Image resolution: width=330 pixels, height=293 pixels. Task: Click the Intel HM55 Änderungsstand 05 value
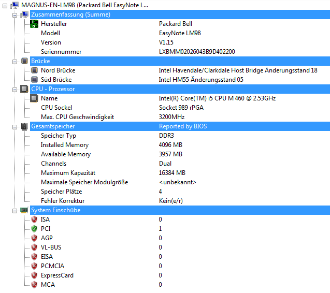(x=201, y=80)
